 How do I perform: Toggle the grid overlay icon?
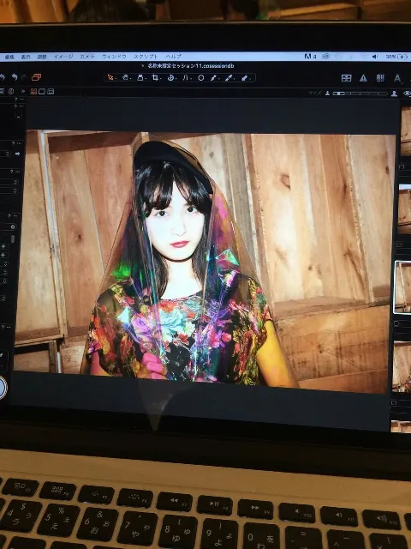point(380,78)
